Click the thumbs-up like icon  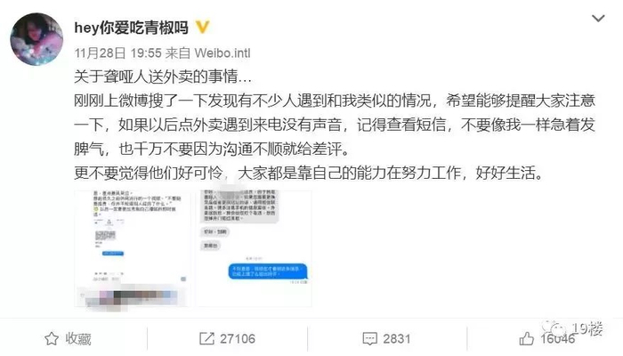[527, 338]
